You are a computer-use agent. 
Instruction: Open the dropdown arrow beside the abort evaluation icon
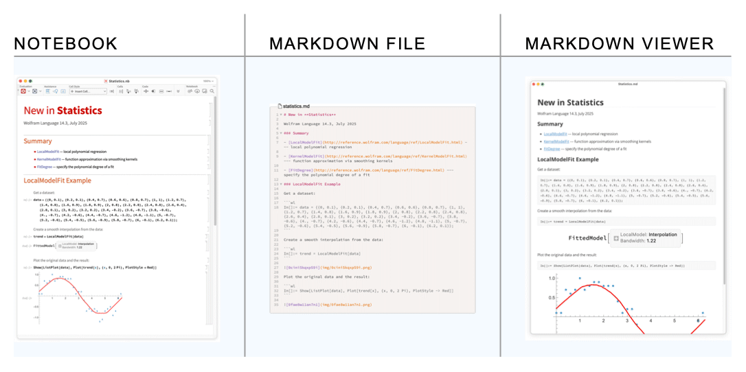41,91
